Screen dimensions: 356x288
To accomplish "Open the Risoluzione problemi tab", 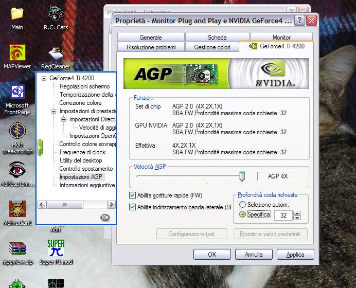I will tap(151, 47).
